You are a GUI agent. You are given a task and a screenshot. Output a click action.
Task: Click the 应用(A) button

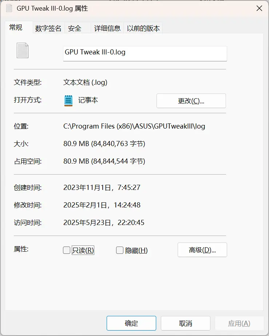click(x=239, y=323)
